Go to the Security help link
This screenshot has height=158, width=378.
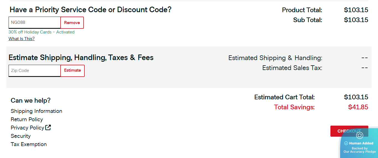(21, 136)
